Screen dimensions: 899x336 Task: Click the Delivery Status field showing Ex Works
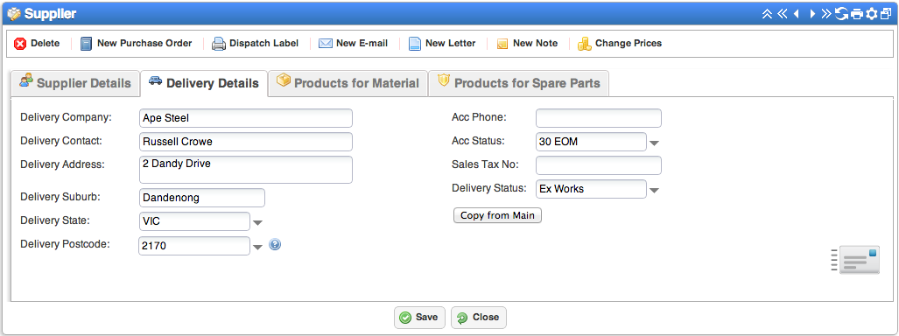tap(591, 189)
